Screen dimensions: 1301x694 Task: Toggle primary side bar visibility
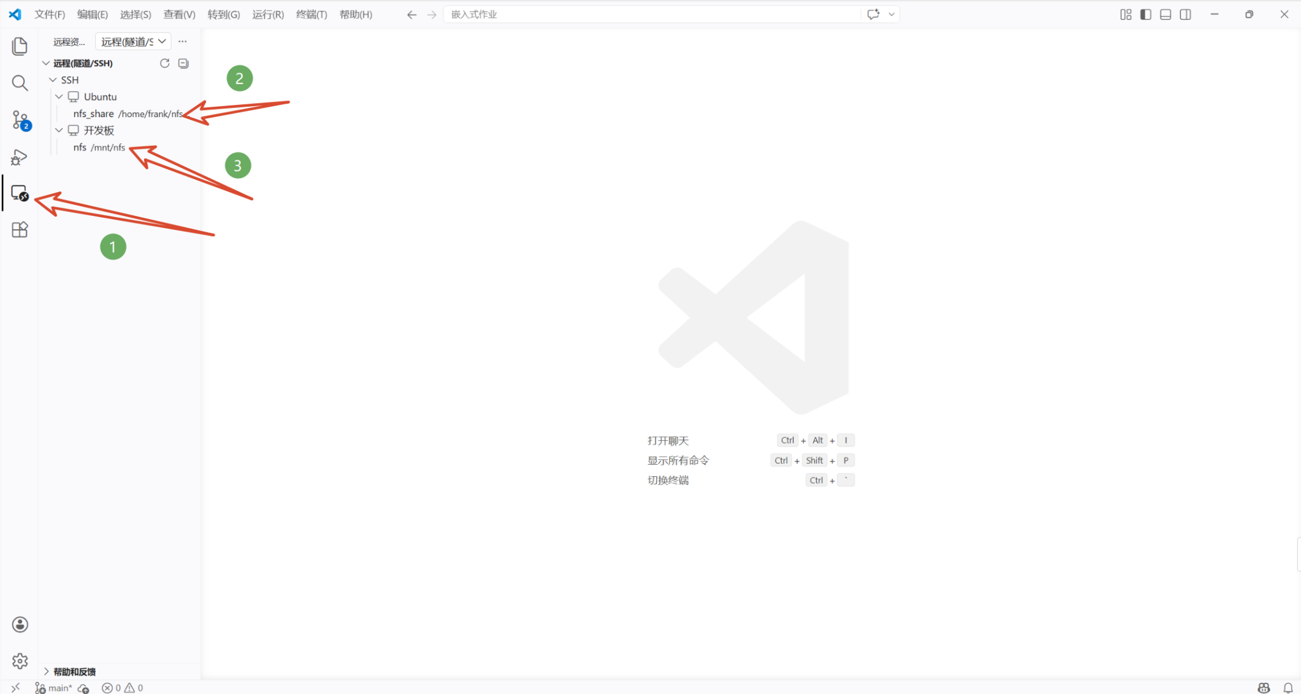click(x=1145, y=15)
